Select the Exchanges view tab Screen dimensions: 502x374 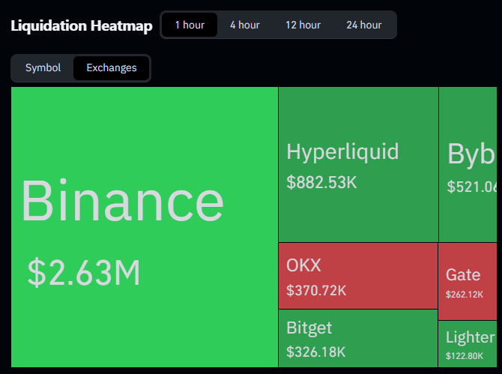click(112, 68)
